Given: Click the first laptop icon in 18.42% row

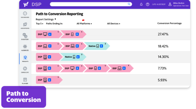Looking at the screenshot, I should (x=45, y=46).
